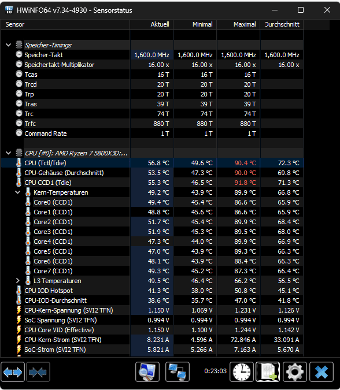Click thermometer icon of CPU IOD Hotspot
The image size is (340, 390).
coord(19,290)
